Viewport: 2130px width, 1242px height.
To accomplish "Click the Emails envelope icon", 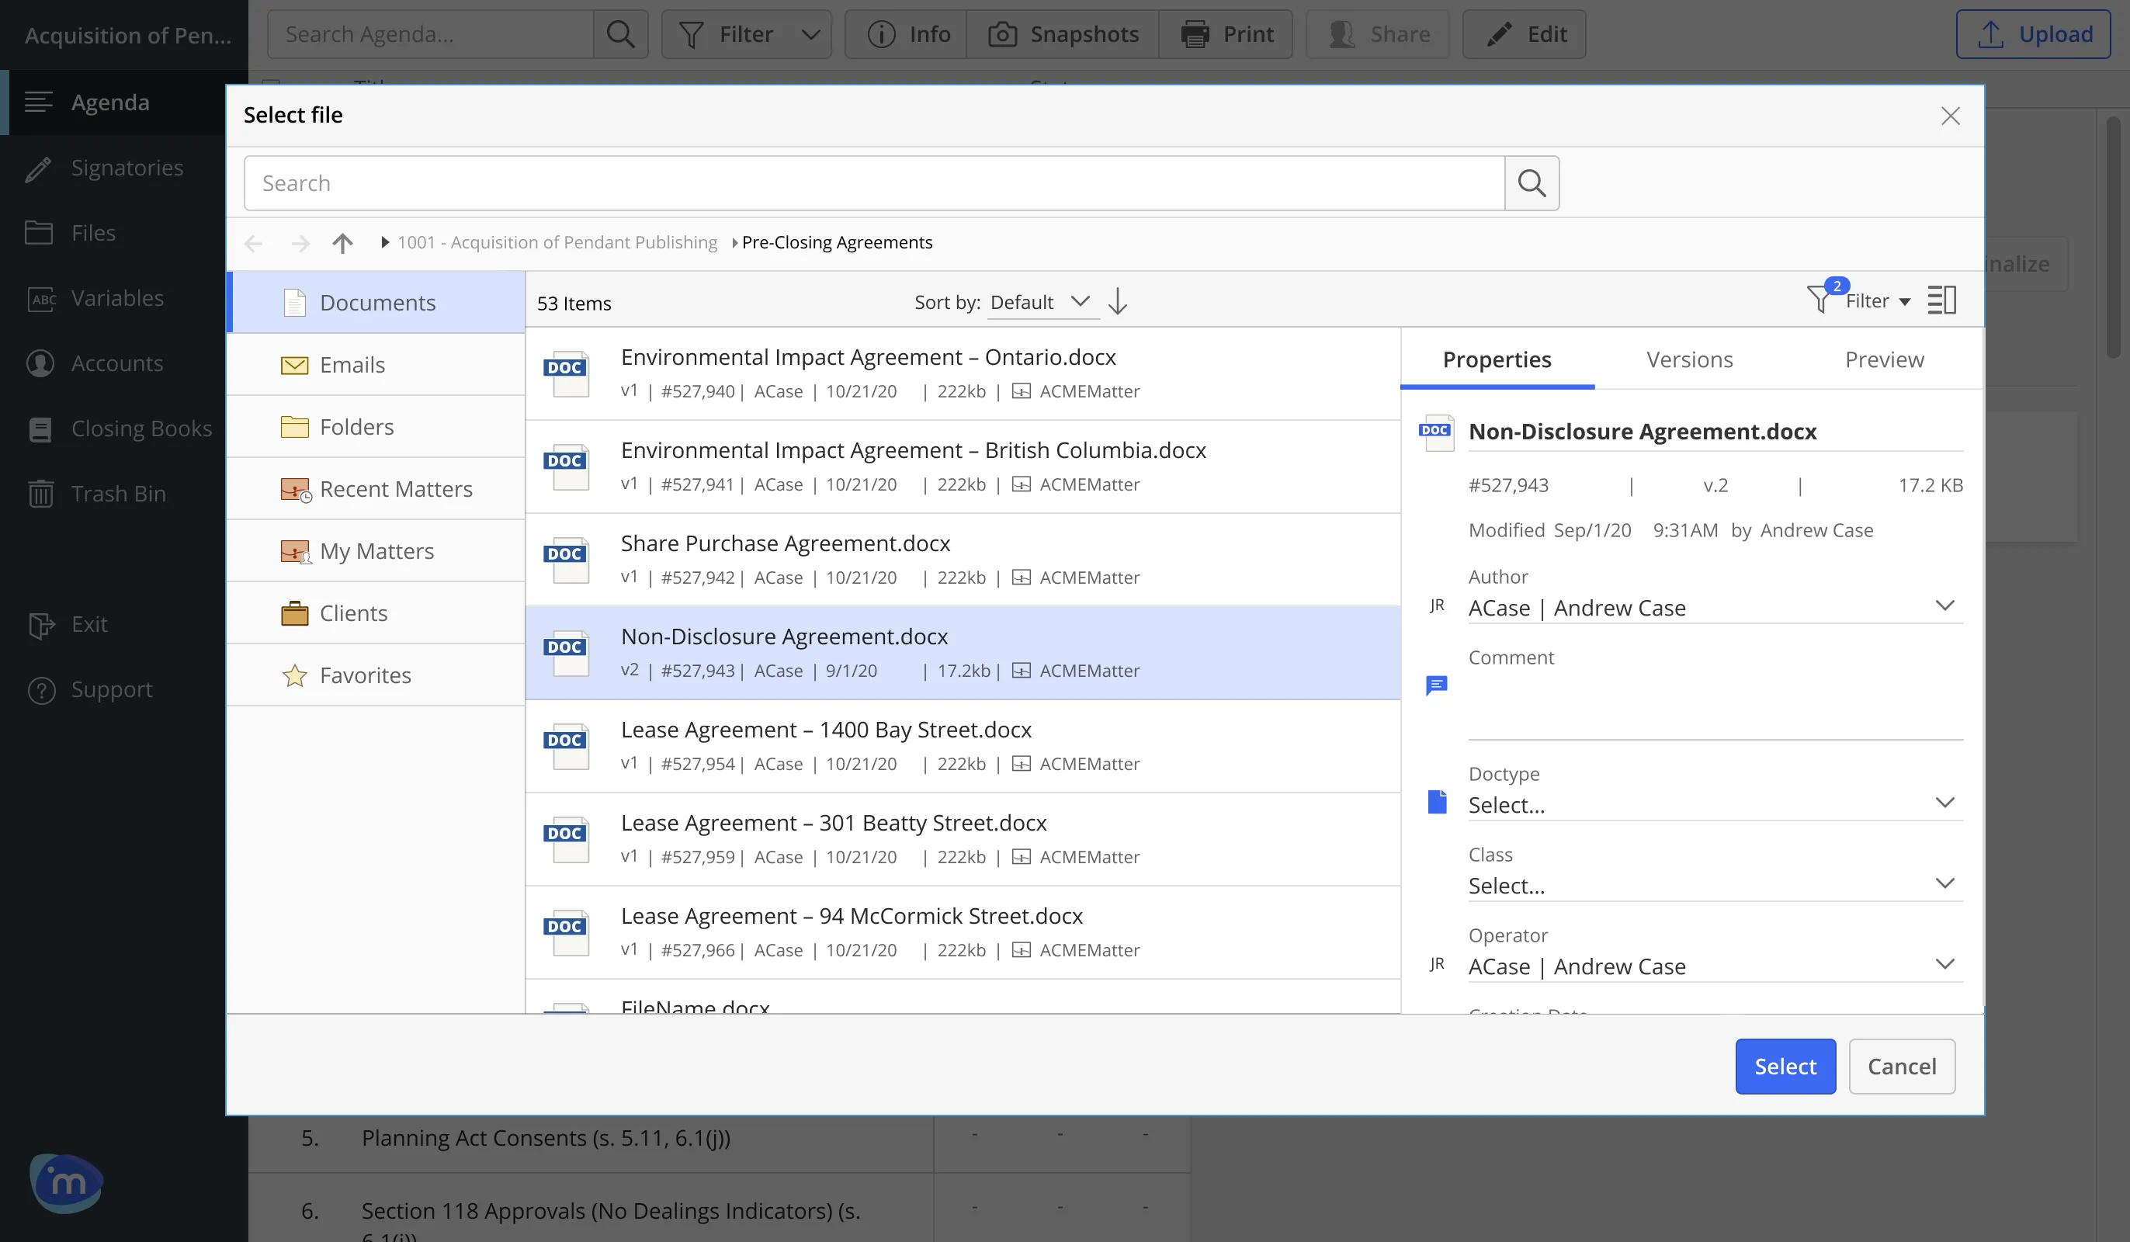I will tap(294, 364).
